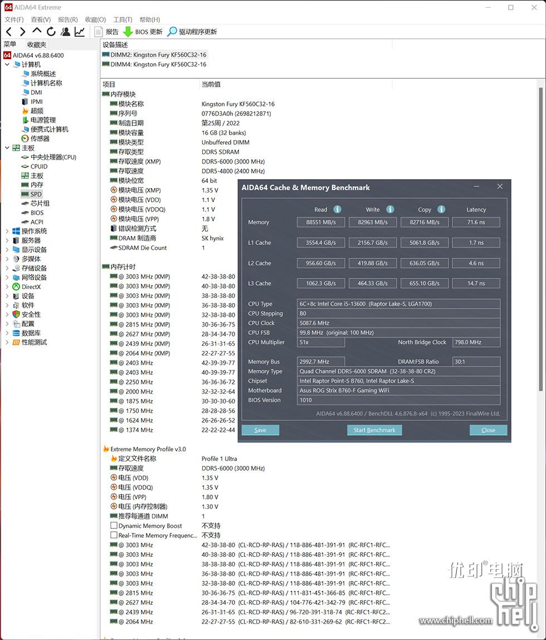546x640 pixels.
Task: Toggle Real-Time Memory Frequency checkbox
Action: coord(114,535)
